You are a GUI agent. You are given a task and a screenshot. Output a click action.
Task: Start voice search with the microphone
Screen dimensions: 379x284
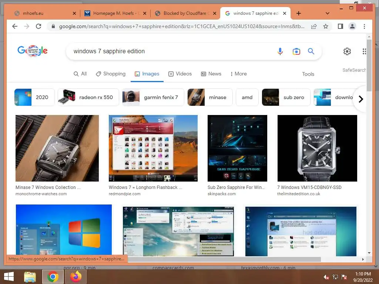(280, 51)
